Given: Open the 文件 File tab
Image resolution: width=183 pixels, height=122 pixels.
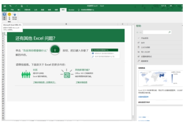Looking at the screenshot, I should coord(5,10).
